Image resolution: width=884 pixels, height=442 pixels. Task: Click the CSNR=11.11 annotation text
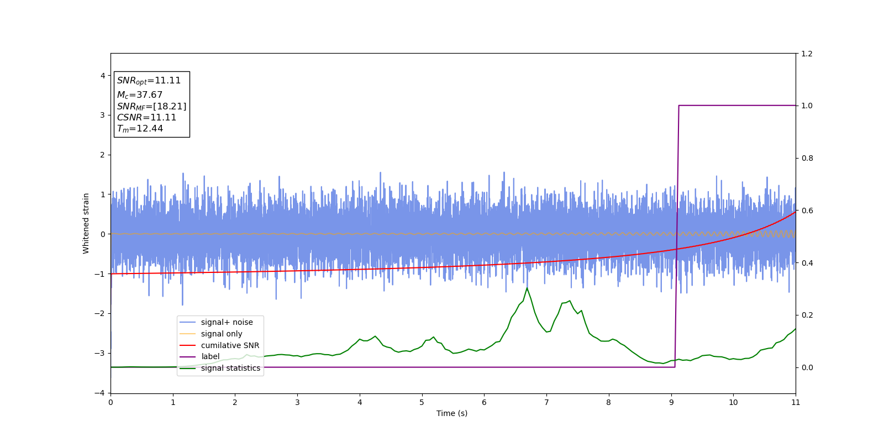146,117
